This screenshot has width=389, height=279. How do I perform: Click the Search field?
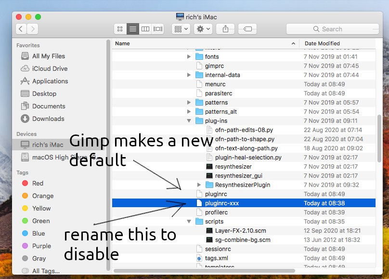(x=333, y=29)
